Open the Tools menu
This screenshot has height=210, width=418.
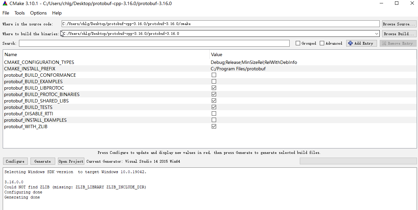pos(20,13)
